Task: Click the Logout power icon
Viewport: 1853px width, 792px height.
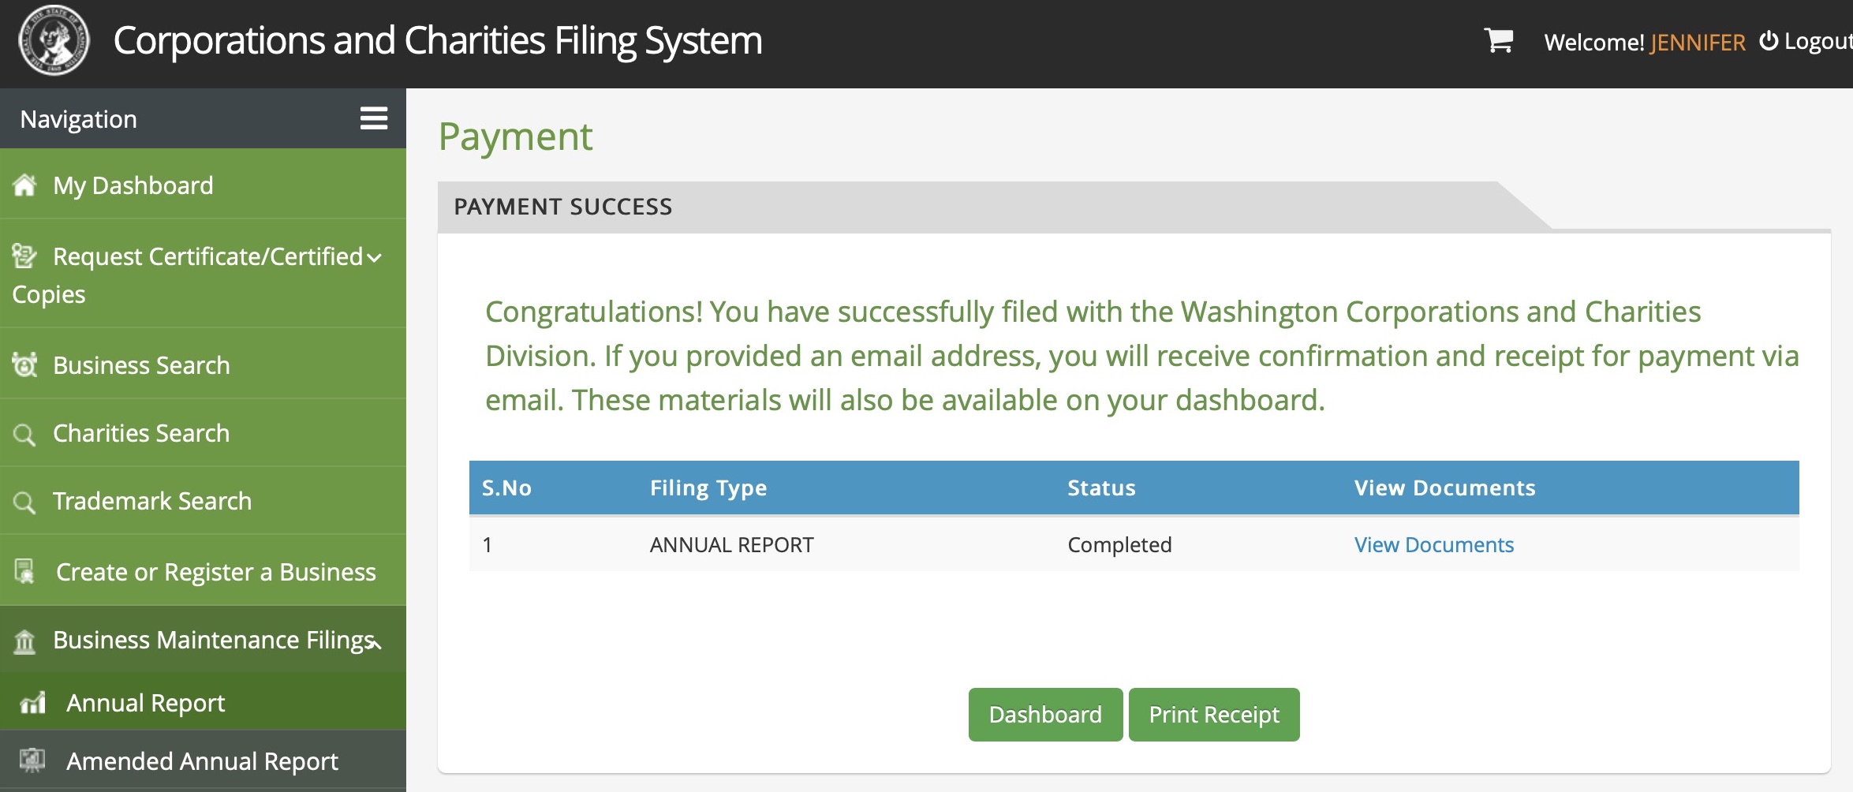Action: click(1769, 40)
